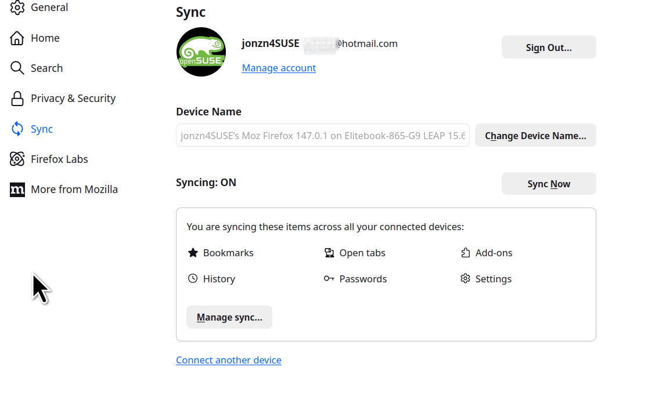This screenshot has width=648, height=400.
Task: Click the Firefox Labs icon
Action: [x=17, y=159]
